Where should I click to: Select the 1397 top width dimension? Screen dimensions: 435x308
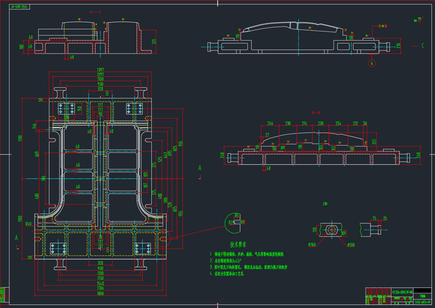(x=100, y=69)
